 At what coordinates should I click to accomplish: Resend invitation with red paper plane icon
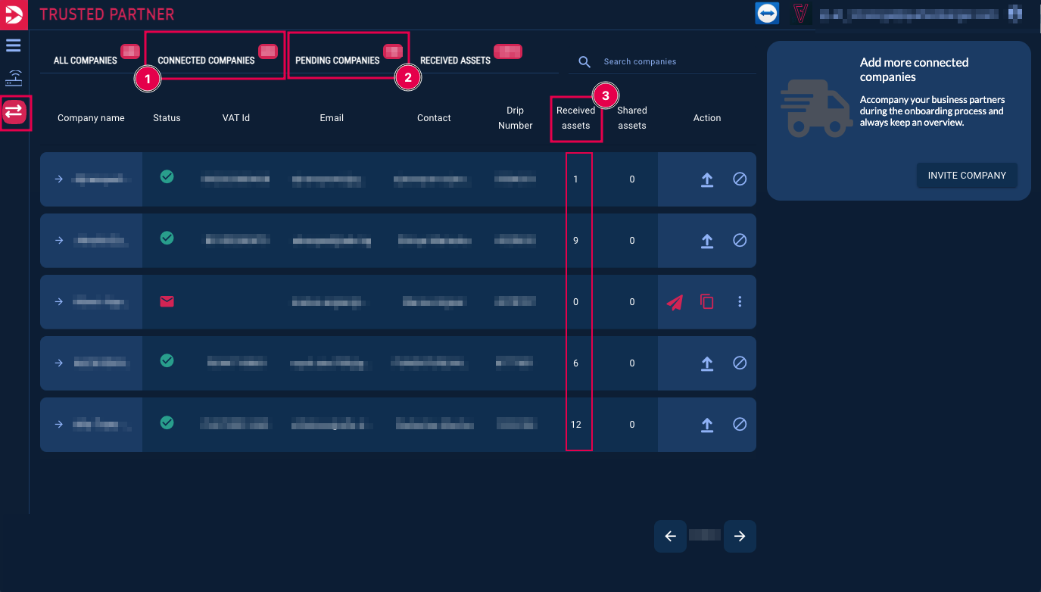pos(675,302)
